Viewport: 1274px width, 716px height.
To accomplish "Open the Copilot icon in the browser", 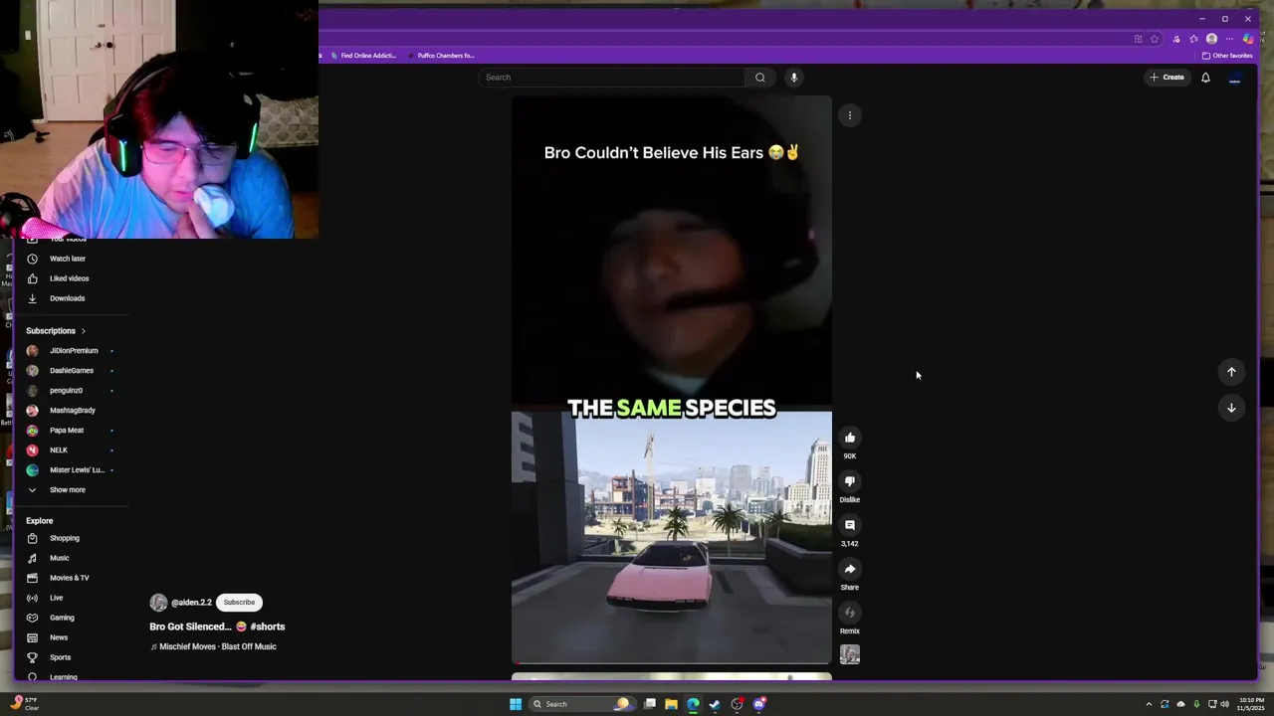I will click(x=1248, y=39).
